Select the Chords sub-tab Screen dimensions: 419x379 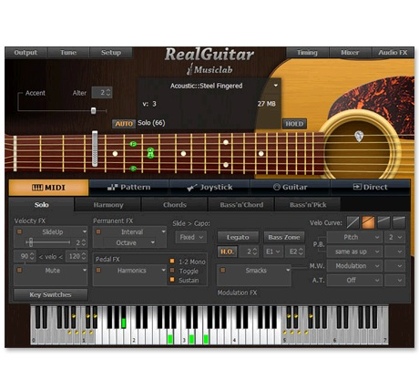pyautogui.click(x=175, y=205)
